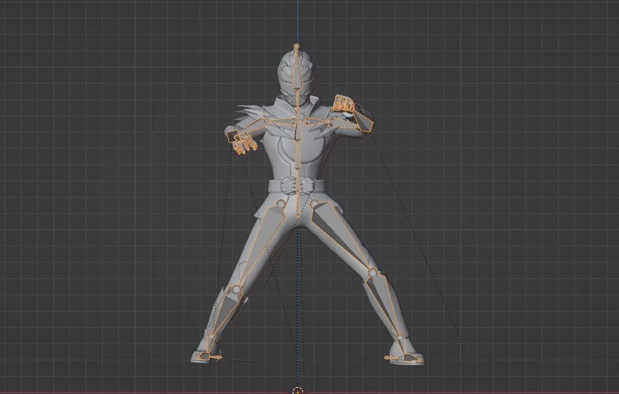Select the clenched fist hand bones
The width and height of the screenshot is (619, 394).
point(344,104)
